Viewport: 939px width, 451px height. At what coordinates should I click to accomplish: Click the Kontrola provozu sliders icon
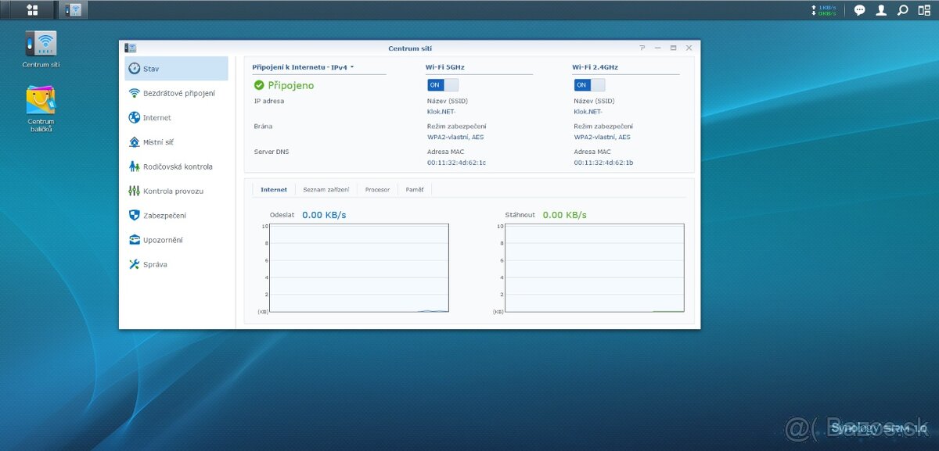pyautogui.click(x=135, y=191)
